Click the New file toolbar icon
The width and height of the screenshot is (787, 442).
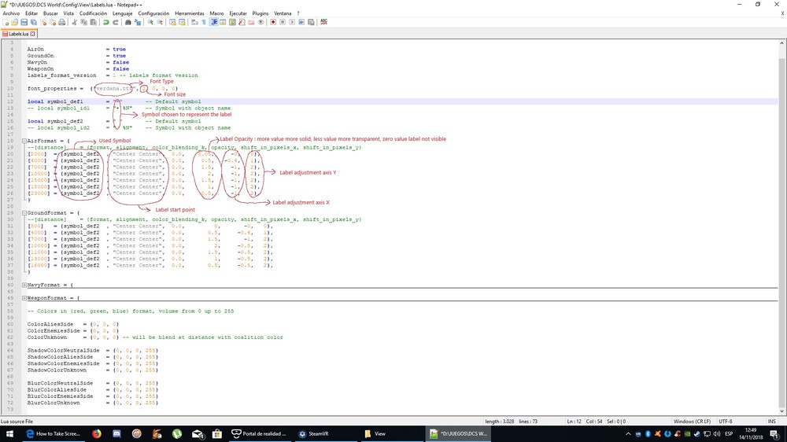[x=6, y=22]
